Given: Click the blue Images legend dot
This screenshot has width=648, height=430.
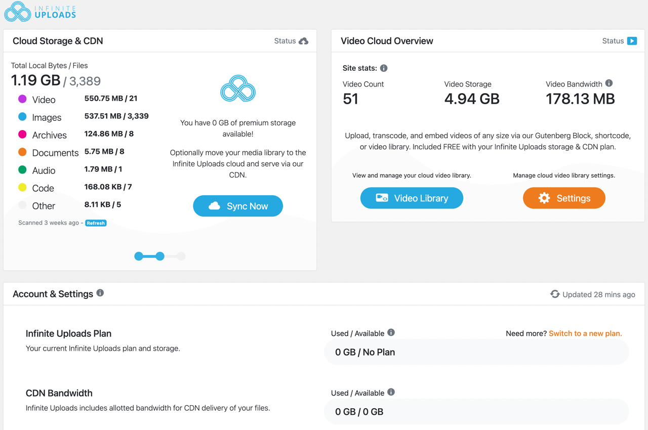Looking at the screenshot, I should coord(22,116).
